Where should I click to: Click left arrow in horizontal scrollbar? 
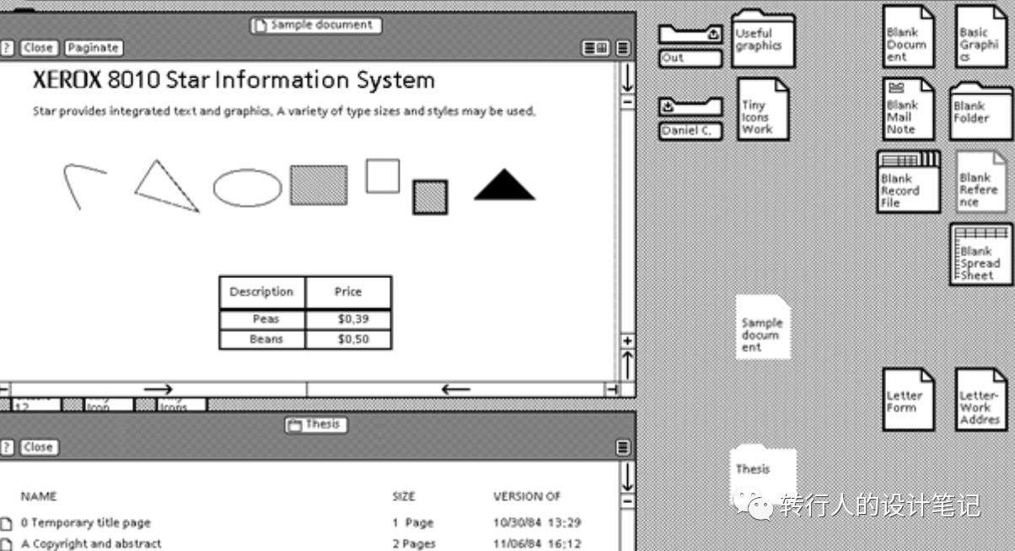tap(456, 389)
